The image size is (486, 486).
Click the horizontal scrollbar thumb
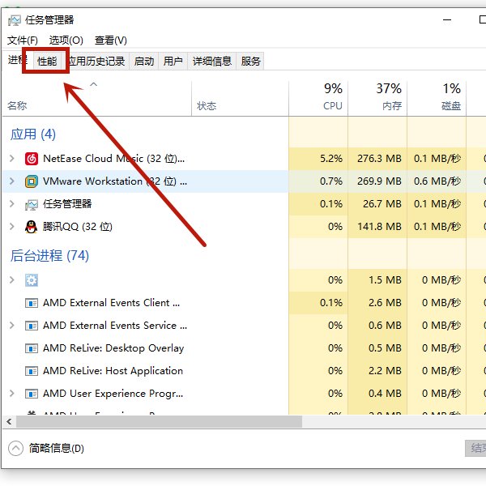click(159, 422)
